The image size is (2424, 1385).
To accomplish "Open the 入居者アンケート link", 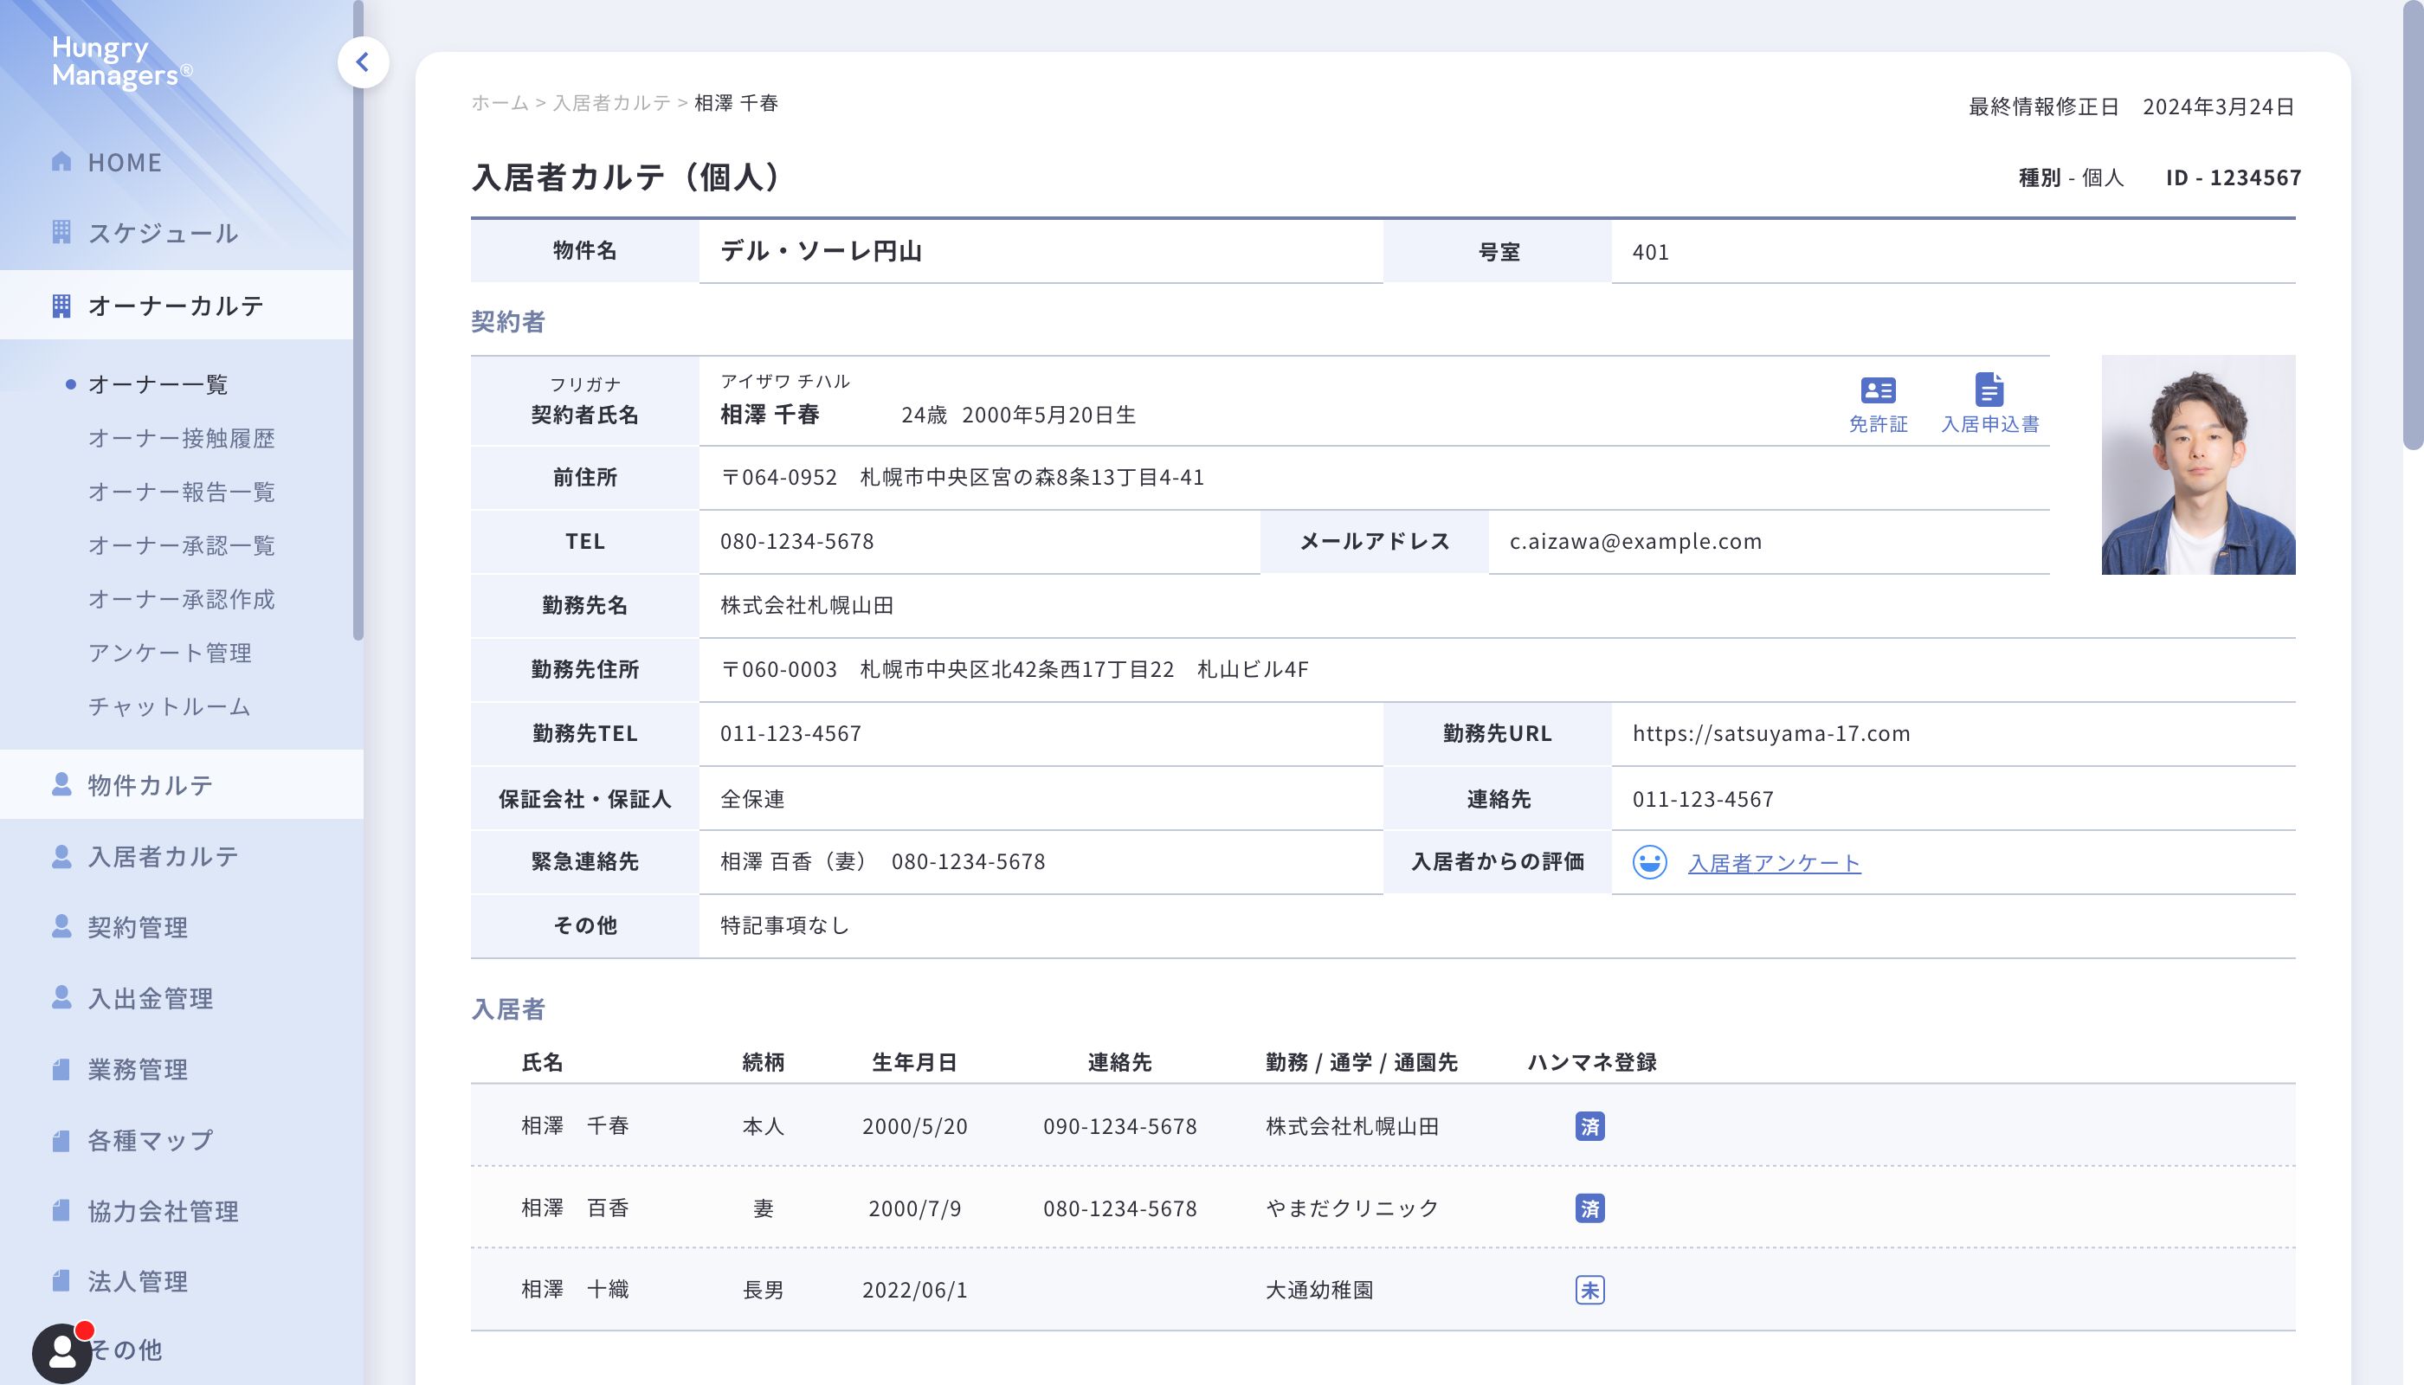I will point(1773,863).
